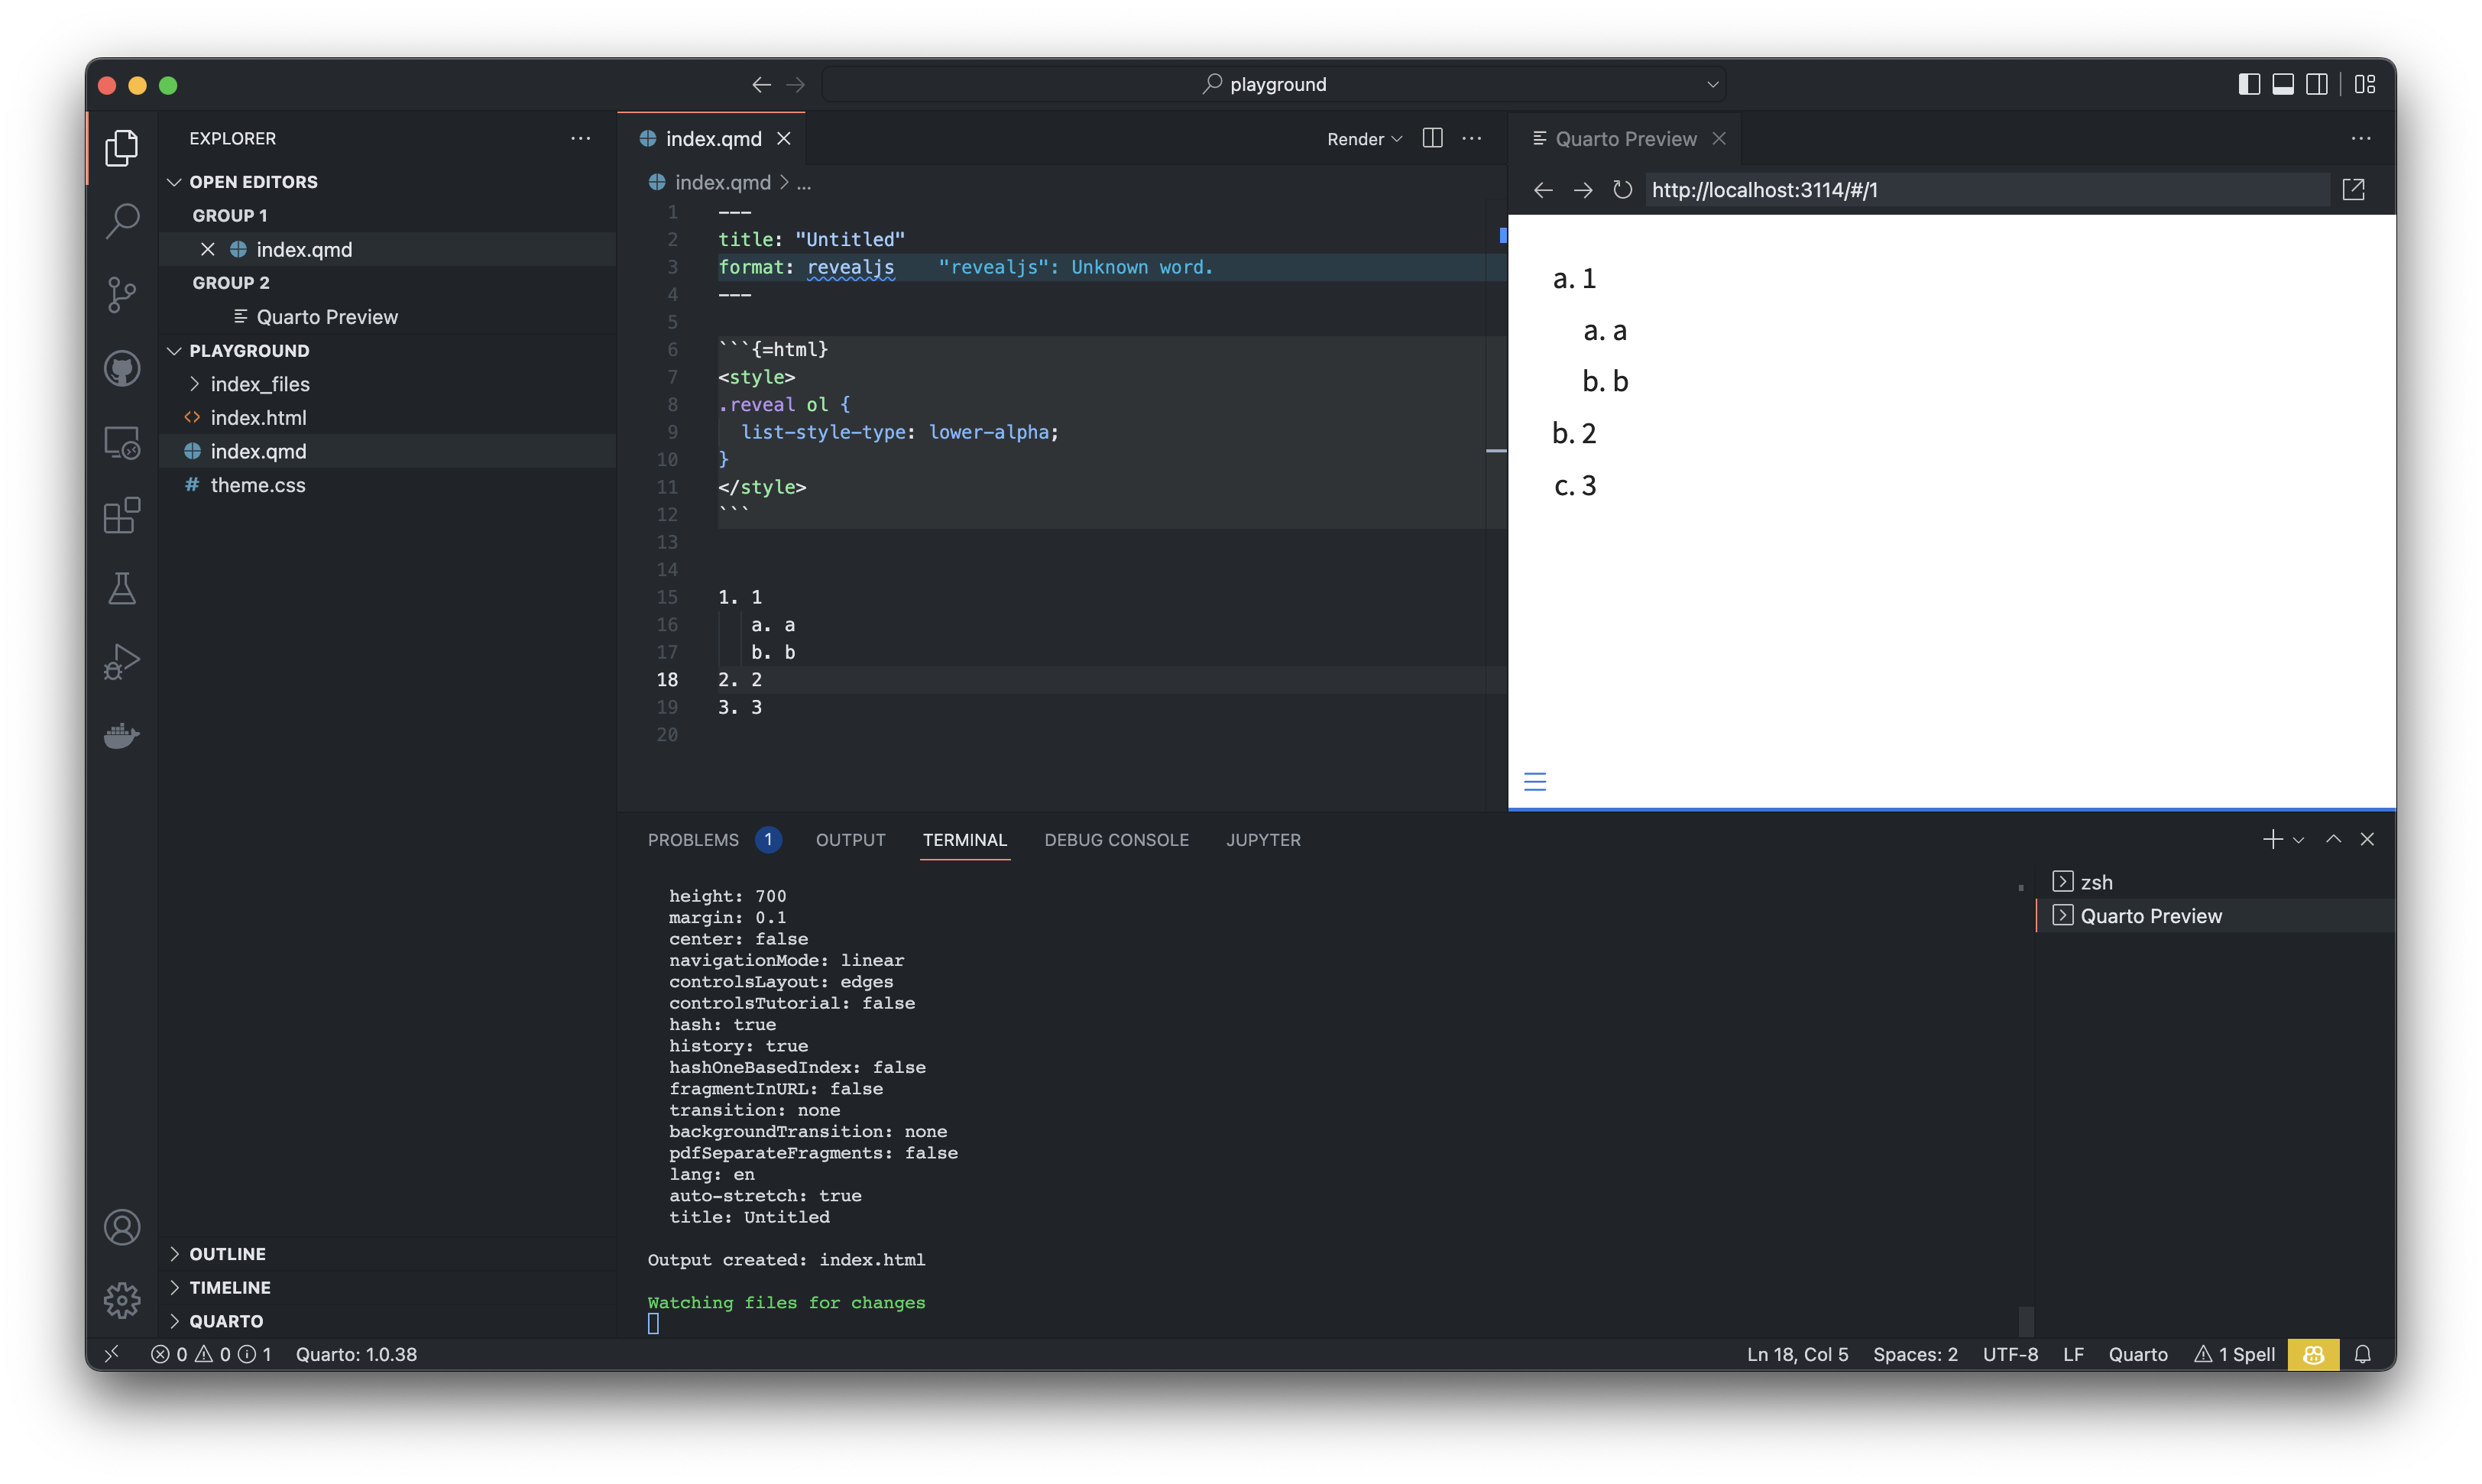Switch to the Quarto Preview tab
2482x1484 pixels.
click(x=1625, y=139)
